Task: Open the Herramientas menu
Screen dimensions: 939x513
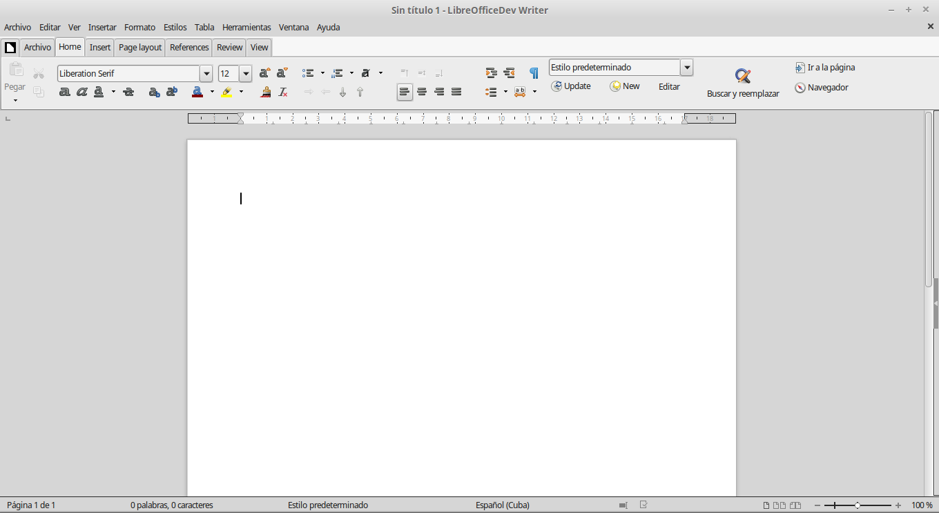Action: 247,27
